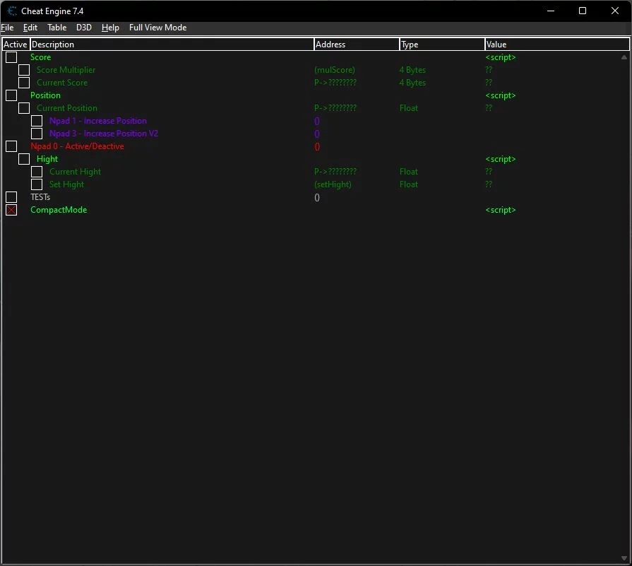
Task: Click the scrollbar up arrow
Action: (x=624, y=57)
